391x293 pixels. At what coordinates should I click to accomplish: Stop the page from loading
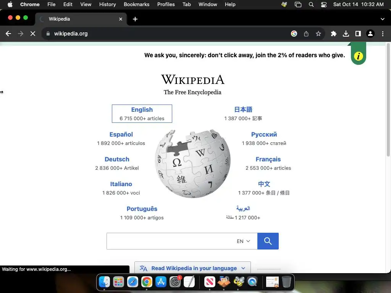pyautogui.click(x=33, y=34)
